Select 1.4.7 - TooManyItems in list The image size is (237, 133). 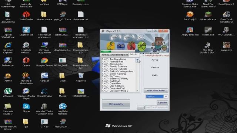click(x=114, y=59)
